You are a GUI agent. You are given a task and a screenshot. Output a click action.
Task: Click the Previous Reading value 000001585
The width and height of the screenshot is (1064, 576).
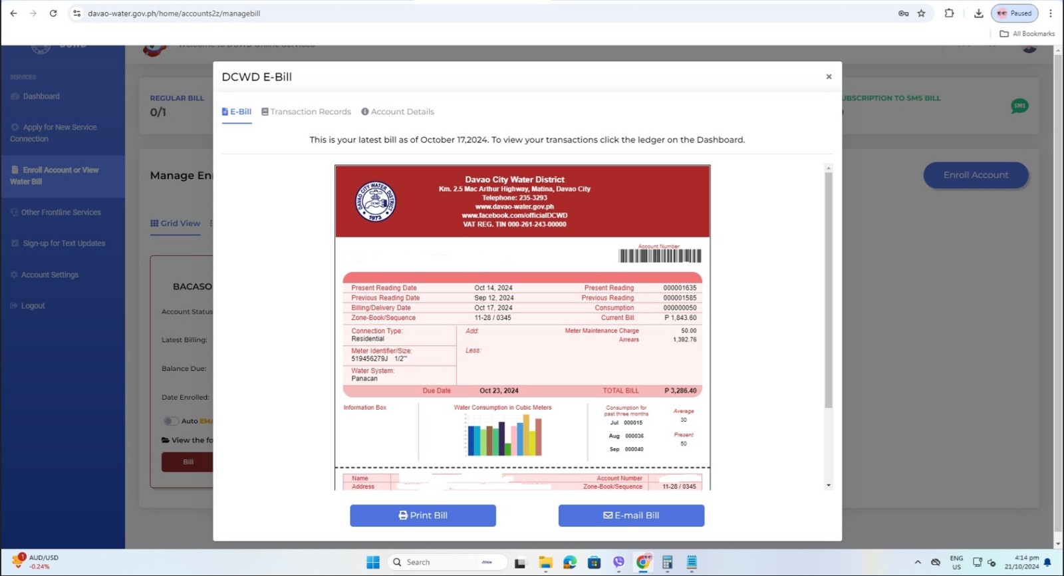pyautogui.click(x=680, y=298)
